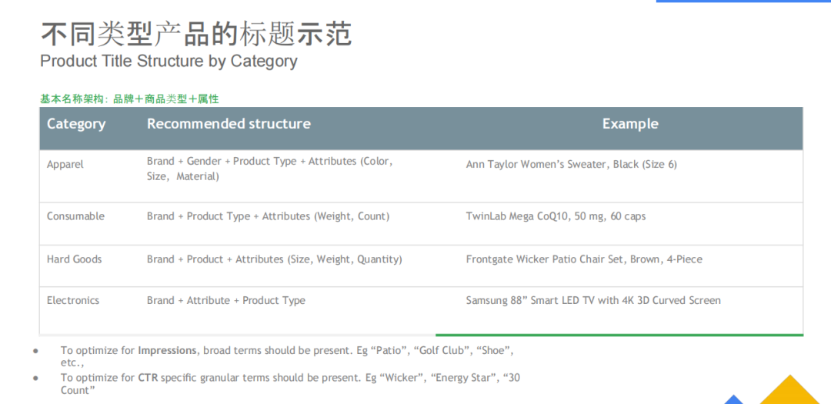The height and width of the screenshot is (404, 831).
Task: Click the 'Example' column header
Action: [629, 124]
